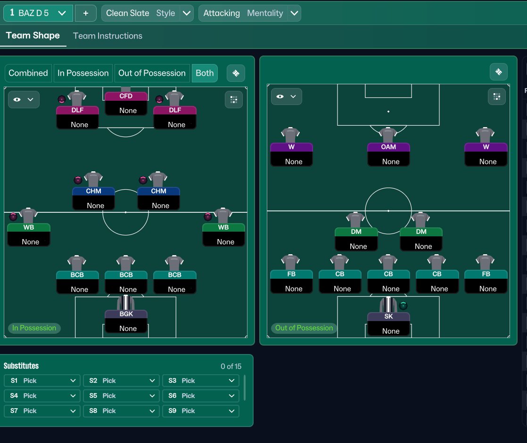Select the right BCB defender shirt icon

click(174, 263)
